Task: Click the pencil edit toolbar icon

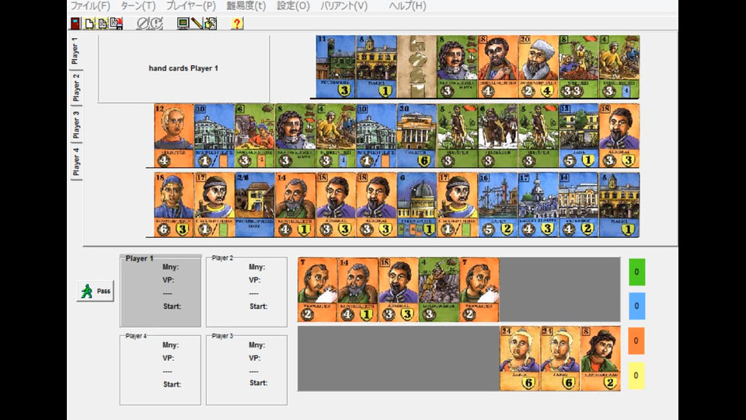Action: point(197,23)
